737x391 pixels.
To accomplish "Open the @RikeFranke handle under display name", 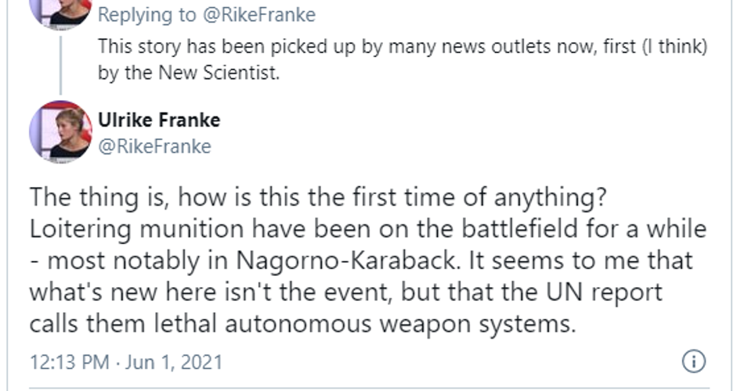I will pyautogui.click(x=154, y=146).
